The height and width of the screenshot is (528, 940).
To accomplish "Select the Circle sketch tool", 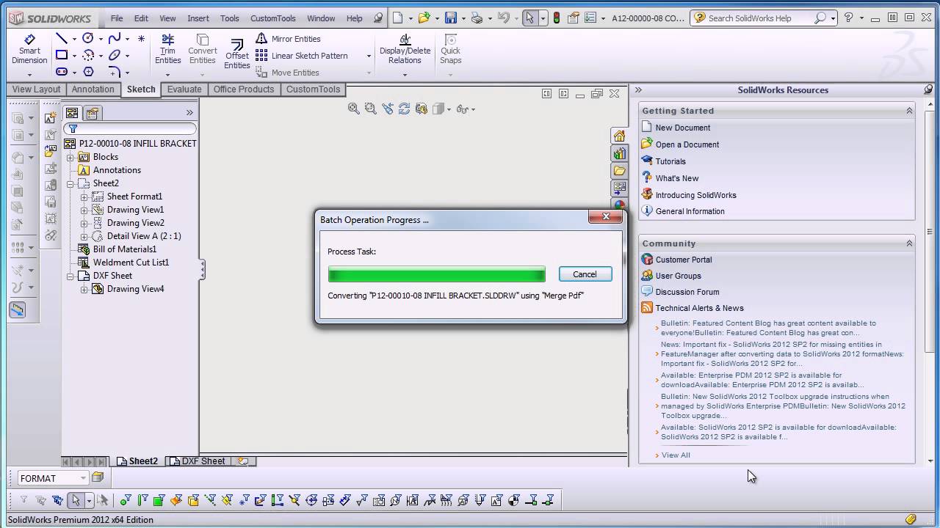I will pyautogui.click(x=88, y=38).
